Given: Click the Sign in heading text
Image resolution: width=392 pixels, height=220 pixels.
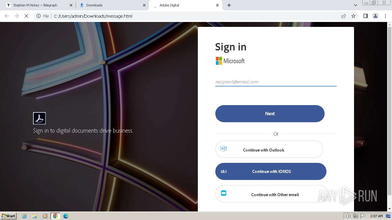Looking at the screenshot, I should [x=231, y=47].
